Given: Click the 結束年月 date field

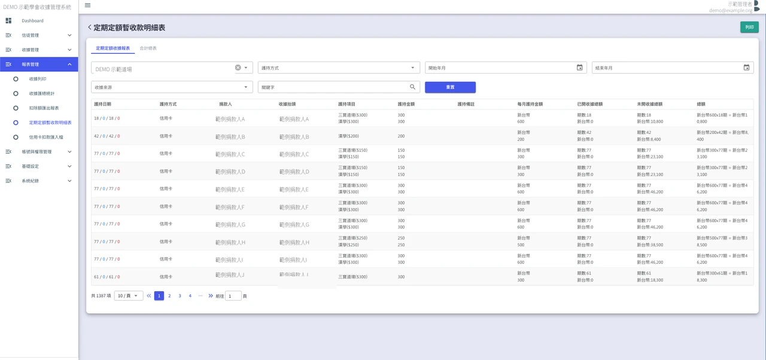Looking at the screenshot, I should 673,68.
